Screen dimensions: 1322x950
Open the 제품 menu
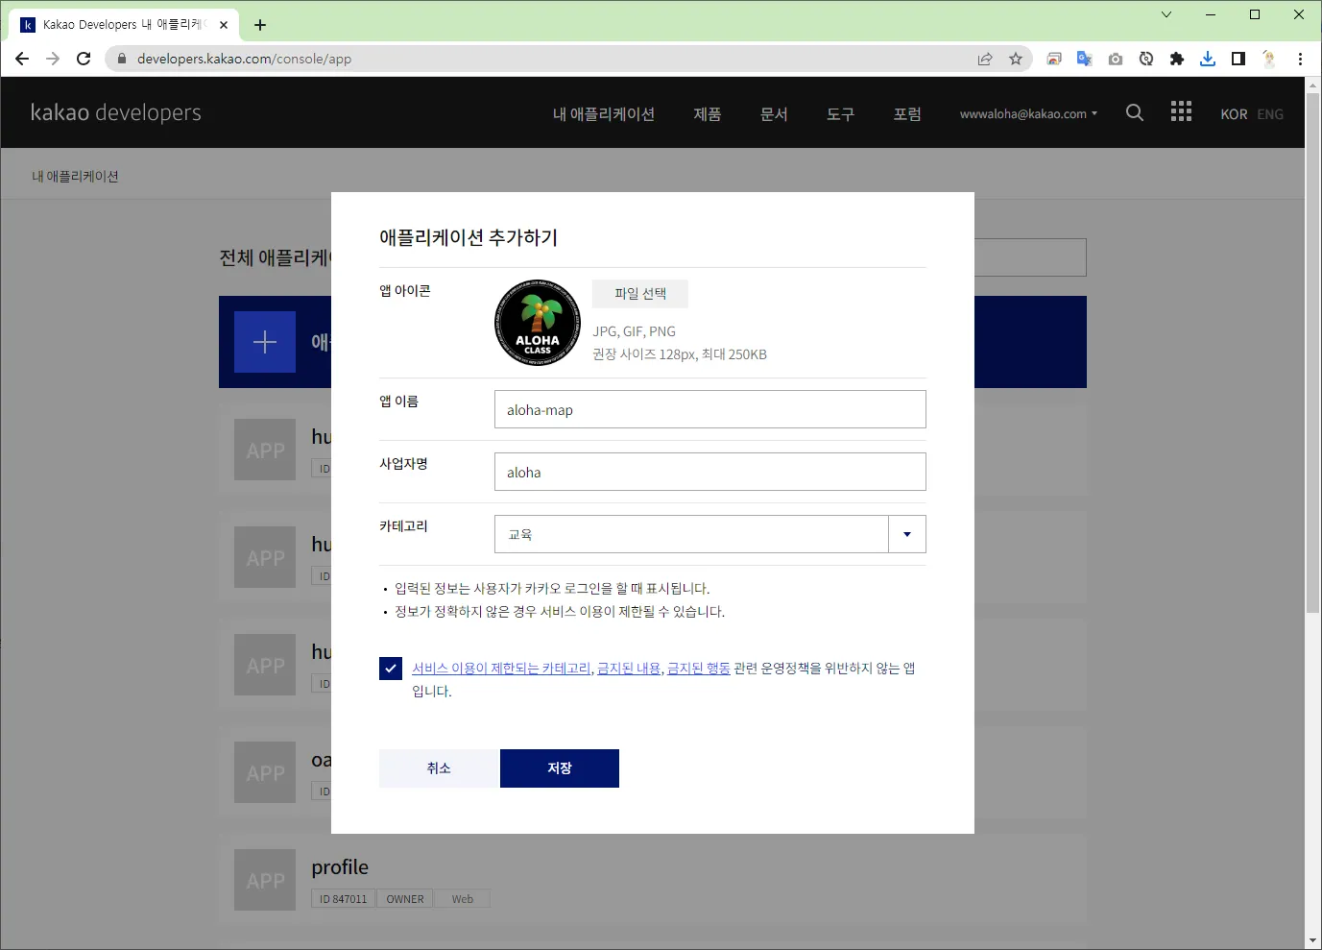(708, 113)
